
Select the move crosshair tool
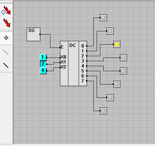click(x=6, y=38)
